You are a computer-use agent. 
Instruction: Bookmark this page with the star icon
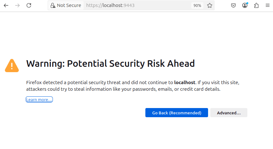(210, 6)
